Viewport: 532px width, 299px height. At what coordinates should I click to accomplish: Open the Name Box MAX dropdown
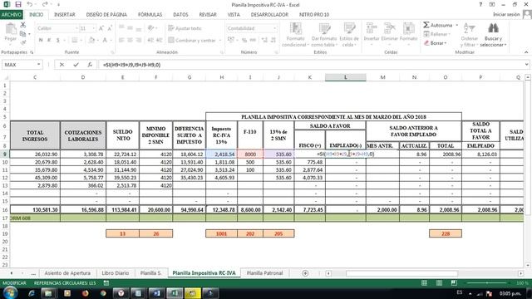39,65
